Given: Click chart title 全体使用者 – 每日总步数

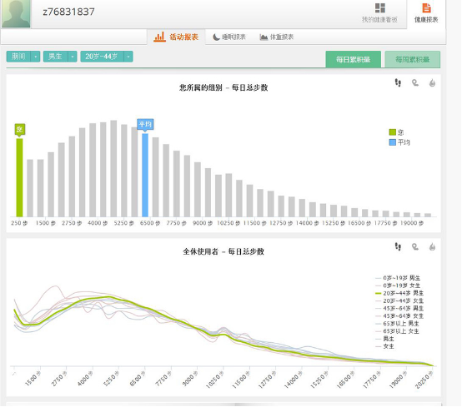Looking at the screenshot, I should (223, 251).
